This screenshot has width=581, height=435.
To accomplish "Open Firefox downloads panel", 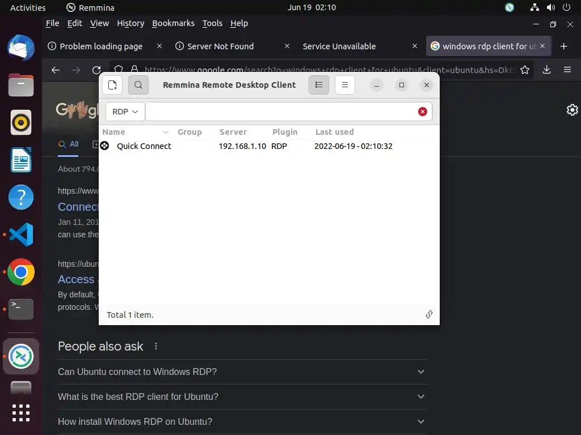I will coord(546,70).
